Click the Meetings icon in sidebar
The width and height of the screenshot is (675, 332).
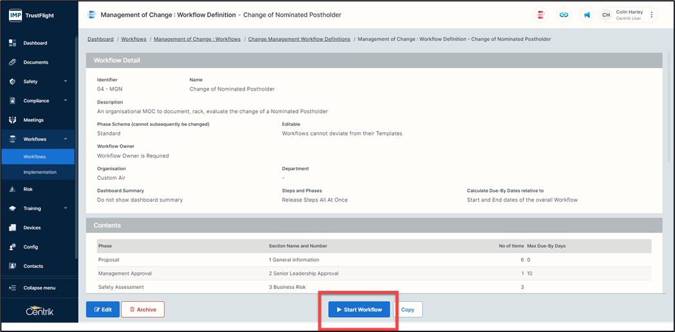coord(12,120)
